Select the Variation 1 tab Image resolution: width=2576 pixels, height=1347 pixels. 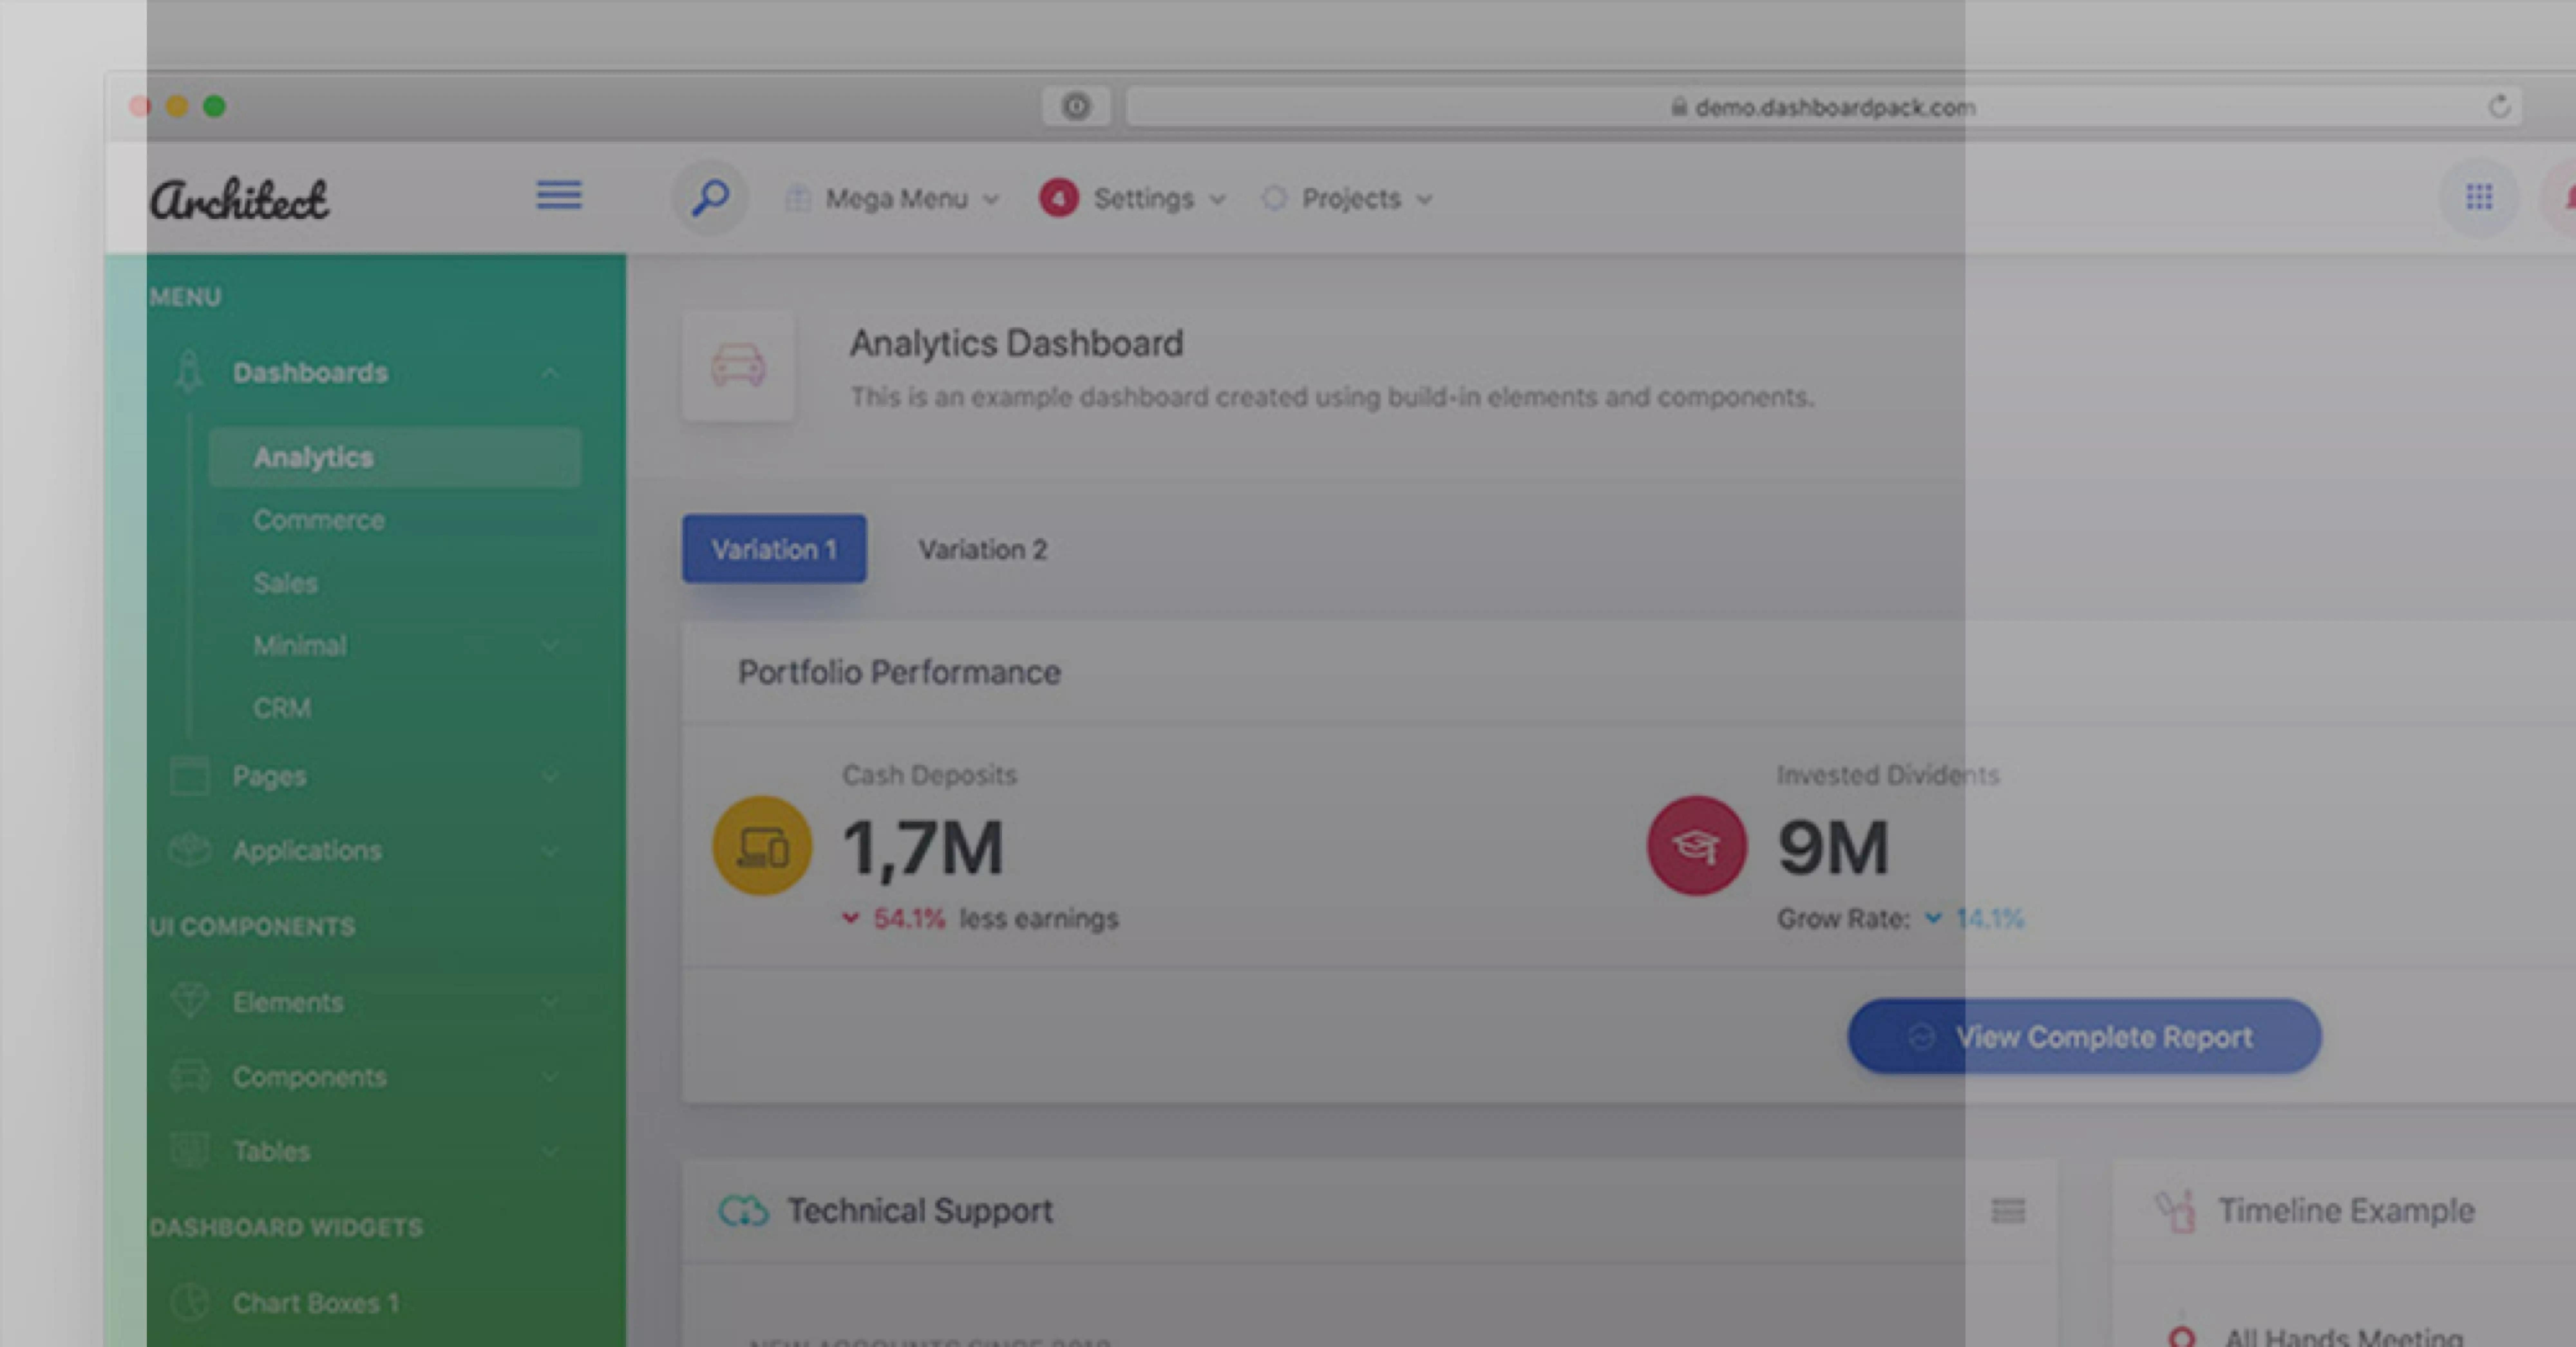(774, 549)
